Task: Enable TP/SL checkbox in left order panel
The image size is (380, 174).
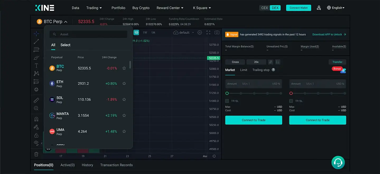Action: pyautogui.click(x=227, y=101)
